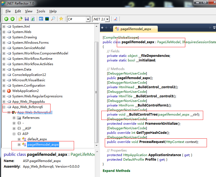Click the class icon beside default_aspx
This screenshot has height=177, width=216.
coord(24,139)
